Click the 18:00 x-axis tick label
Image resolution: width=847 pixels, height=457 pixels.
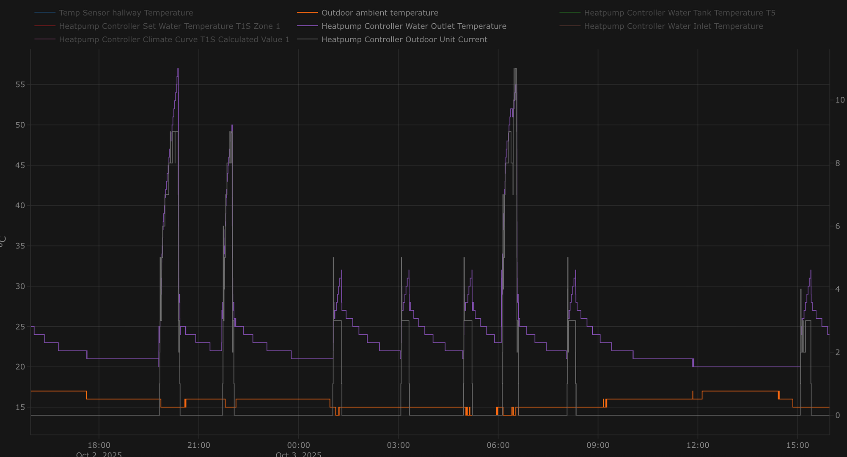[x=99, y=445]
